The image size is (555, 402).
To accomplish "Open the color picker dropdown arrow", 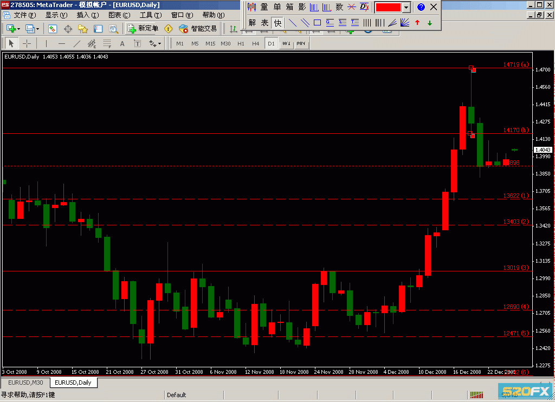I will click(406, 7).
